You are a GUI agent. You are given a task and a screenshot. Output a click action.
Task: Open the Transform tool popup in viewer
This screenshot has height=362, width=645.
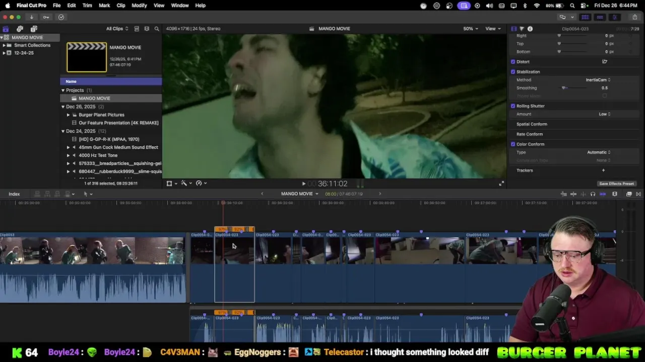pyautogui.click(x=172, y=184)
